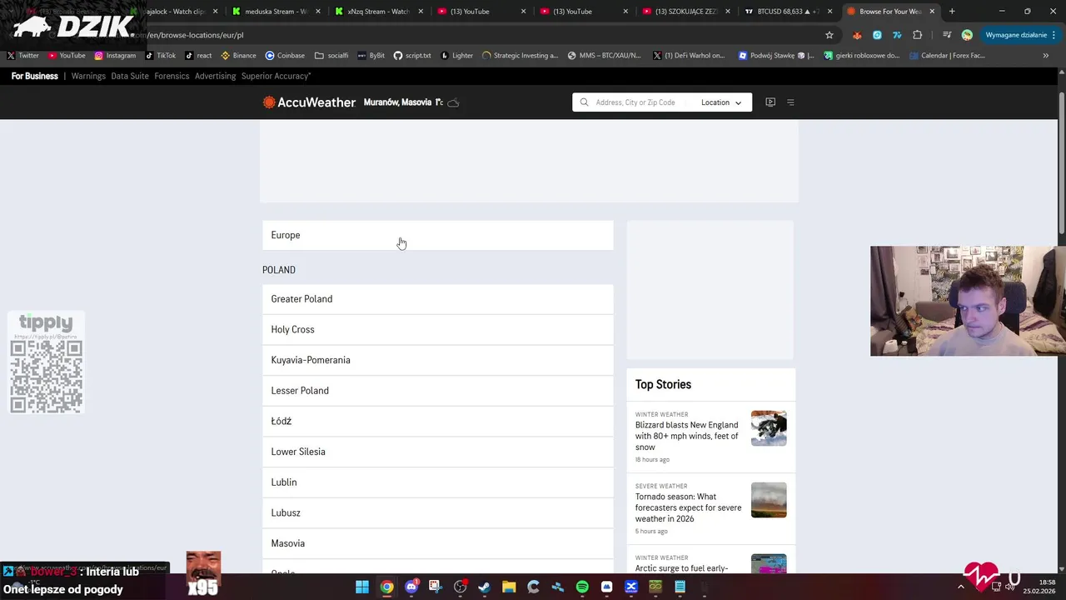Screen dimensions: 1066x600
Task: Click the AccuWeather logo
Action: (x=309, y=102)
